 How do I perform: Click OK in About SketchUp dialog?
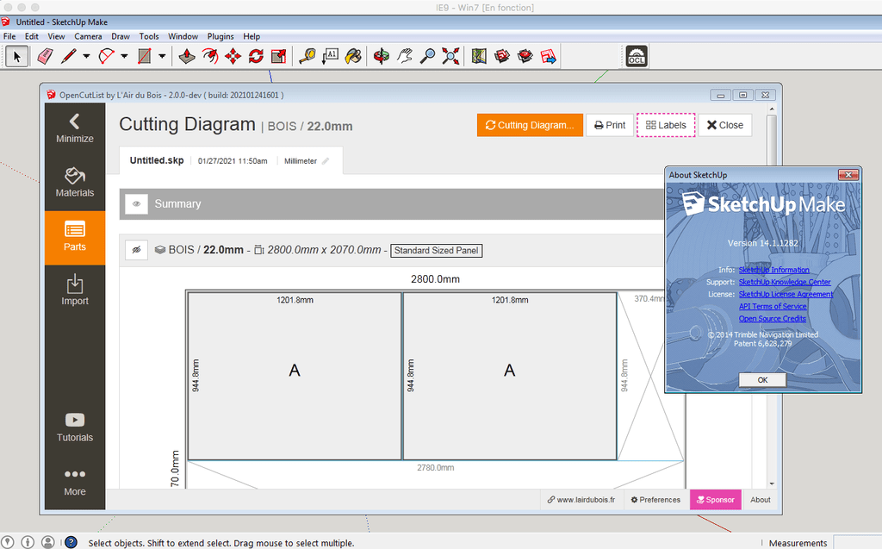763,380
